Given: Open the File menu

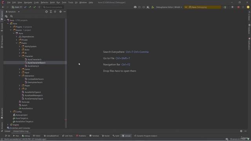Looking at the screenshot, I should click(x=9, y=3).
